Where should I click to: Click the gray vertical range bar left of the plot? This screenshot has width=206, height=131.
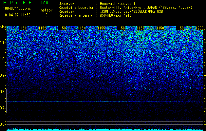[7, 101]
